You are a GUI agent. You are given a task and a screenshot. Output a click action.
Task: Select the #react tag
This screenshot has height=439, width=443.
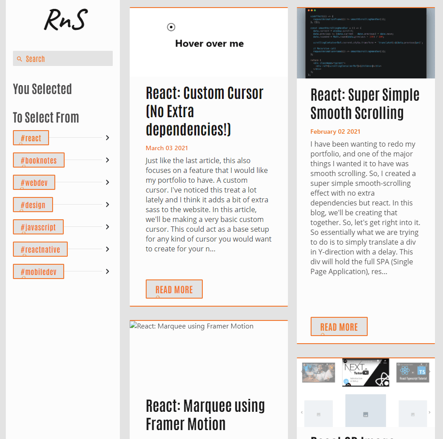pyautogui.click(x=31, y=138)
